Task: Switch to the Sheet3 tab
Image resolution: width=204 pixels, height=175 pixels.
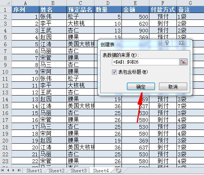Action: pyautogui.click(x=78, y=170)
